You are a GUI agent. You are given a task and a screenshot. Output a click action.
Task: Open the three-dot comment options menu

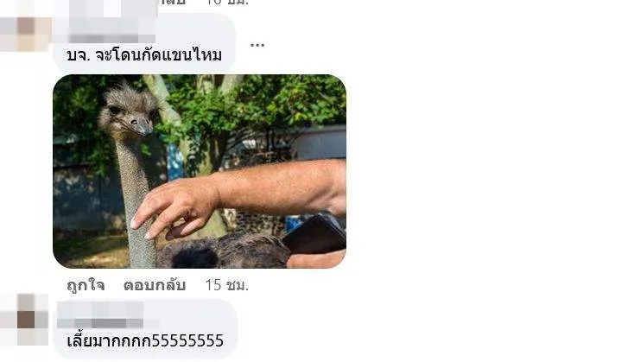tap(257, 45)
